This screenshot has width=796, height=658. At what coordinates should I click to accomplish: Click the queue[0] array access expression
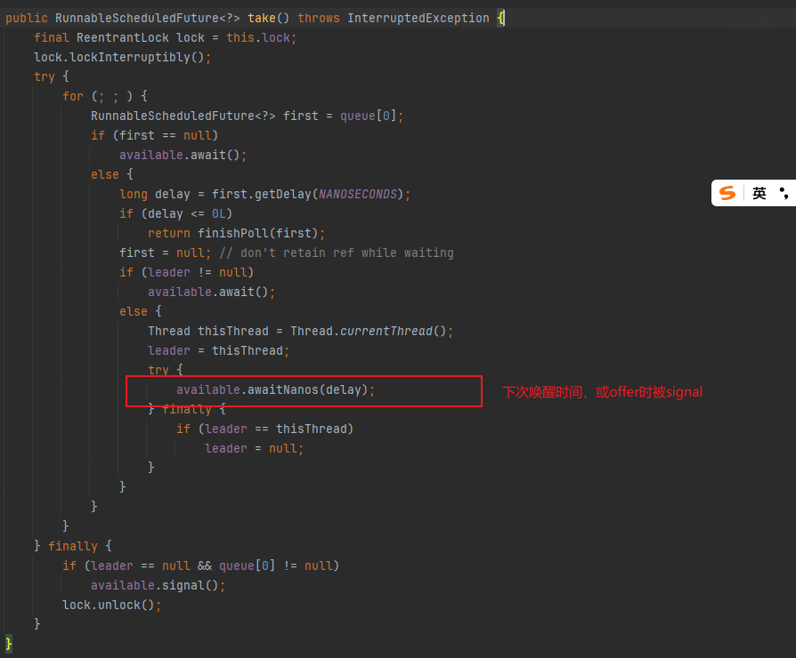370,115
